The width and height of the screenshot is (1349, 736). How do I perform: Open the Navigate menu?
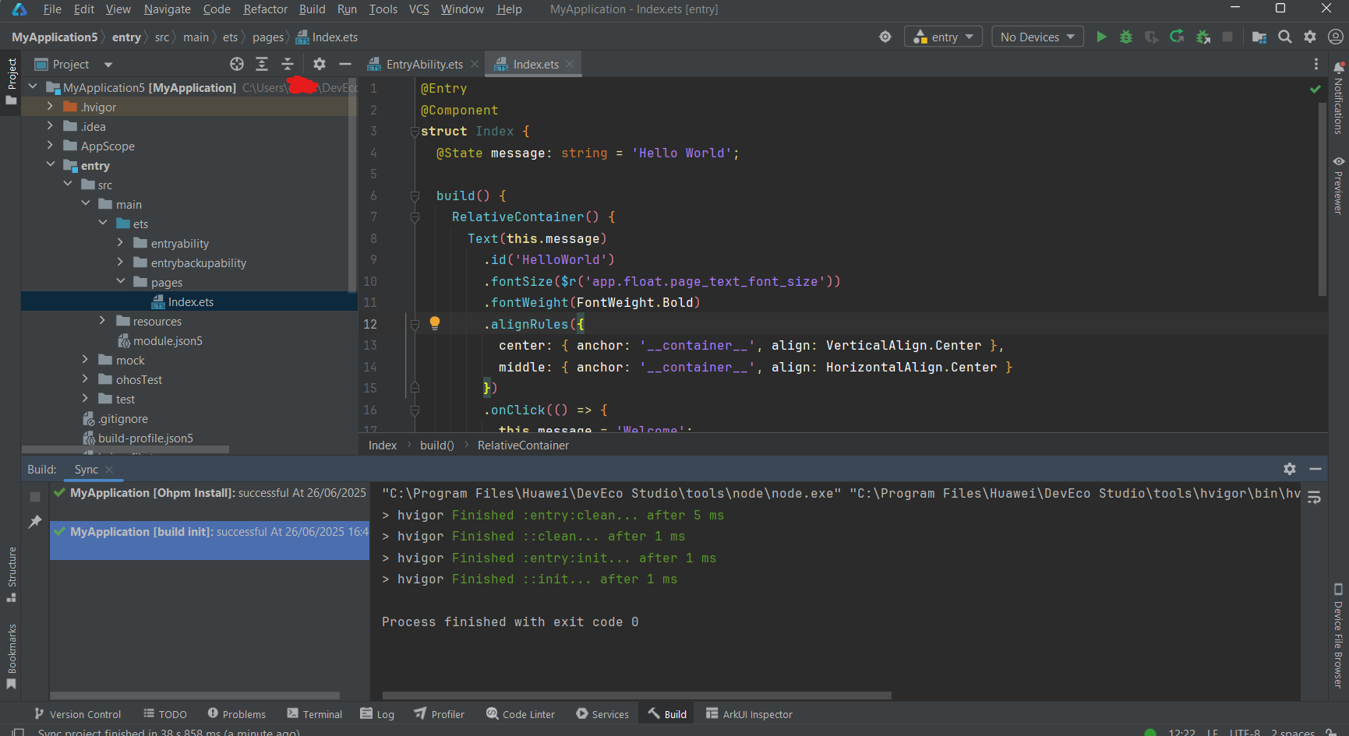pyautogui.click(x=168, y=9)
